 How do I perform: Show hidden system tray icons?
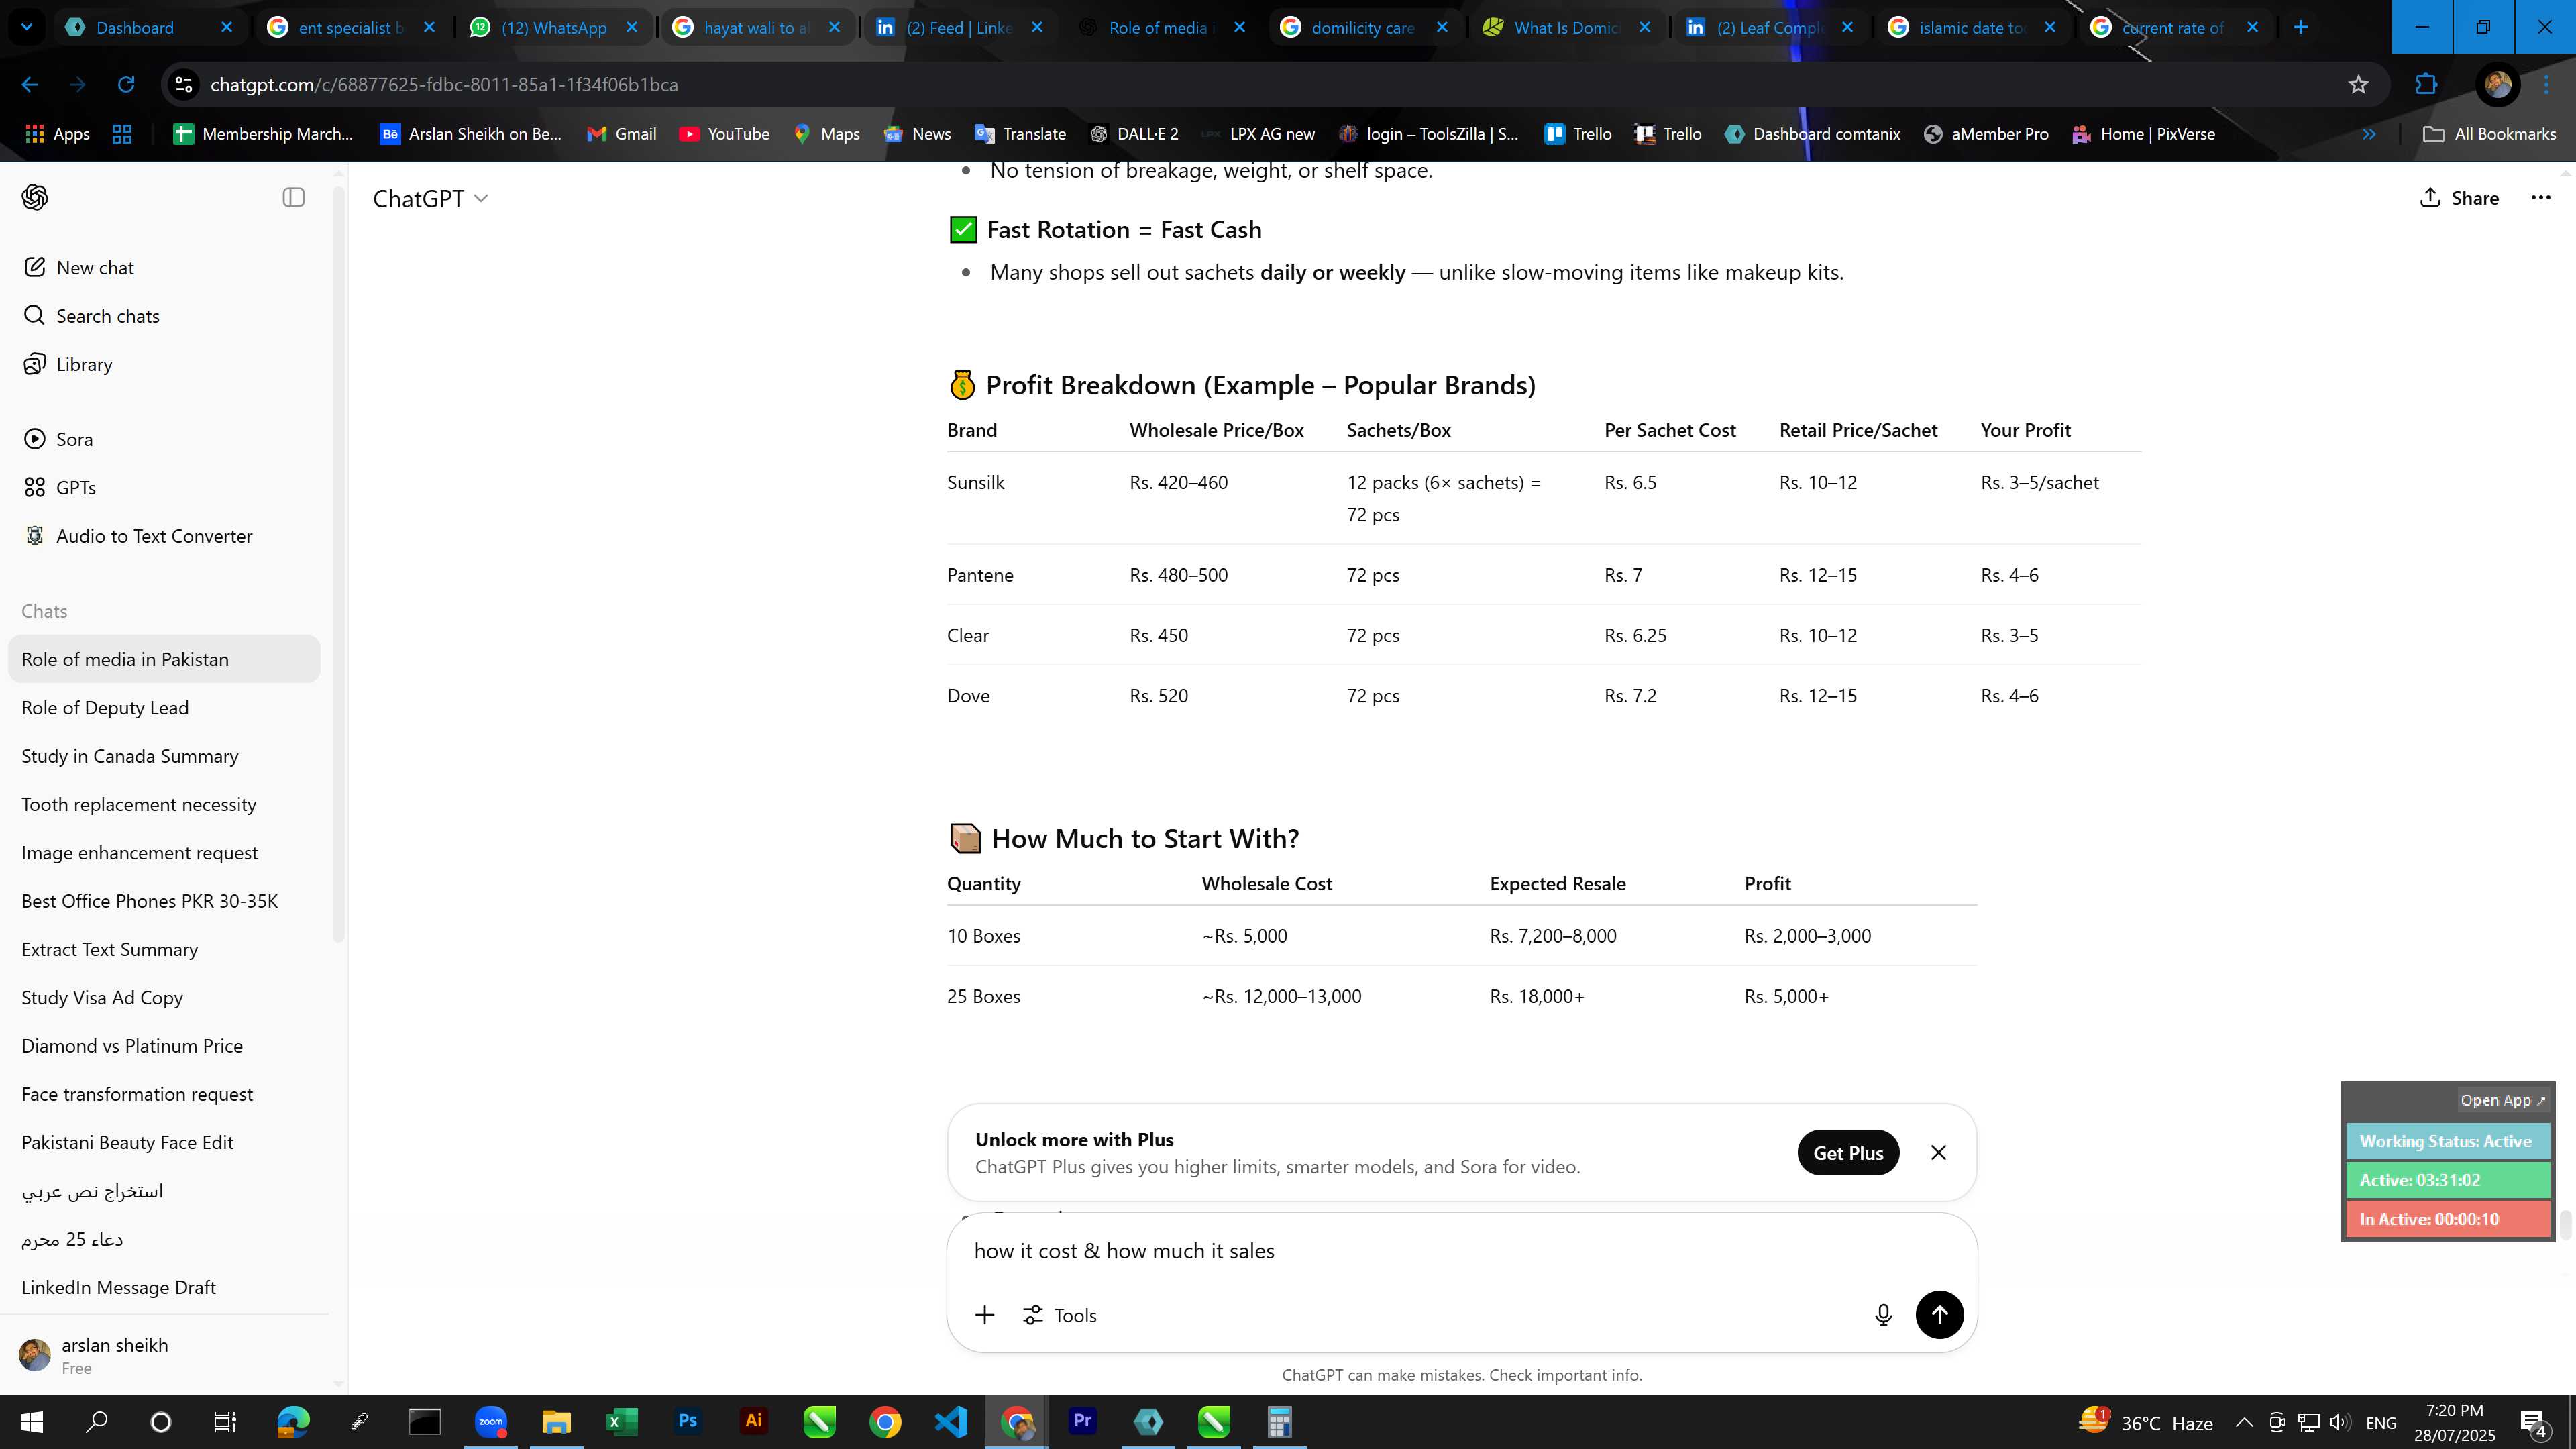[x=2243, y=1422]
